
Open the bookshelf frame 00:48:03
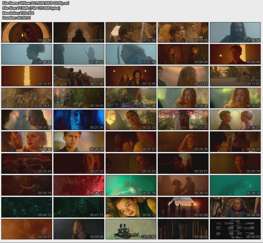pos(183,229)
